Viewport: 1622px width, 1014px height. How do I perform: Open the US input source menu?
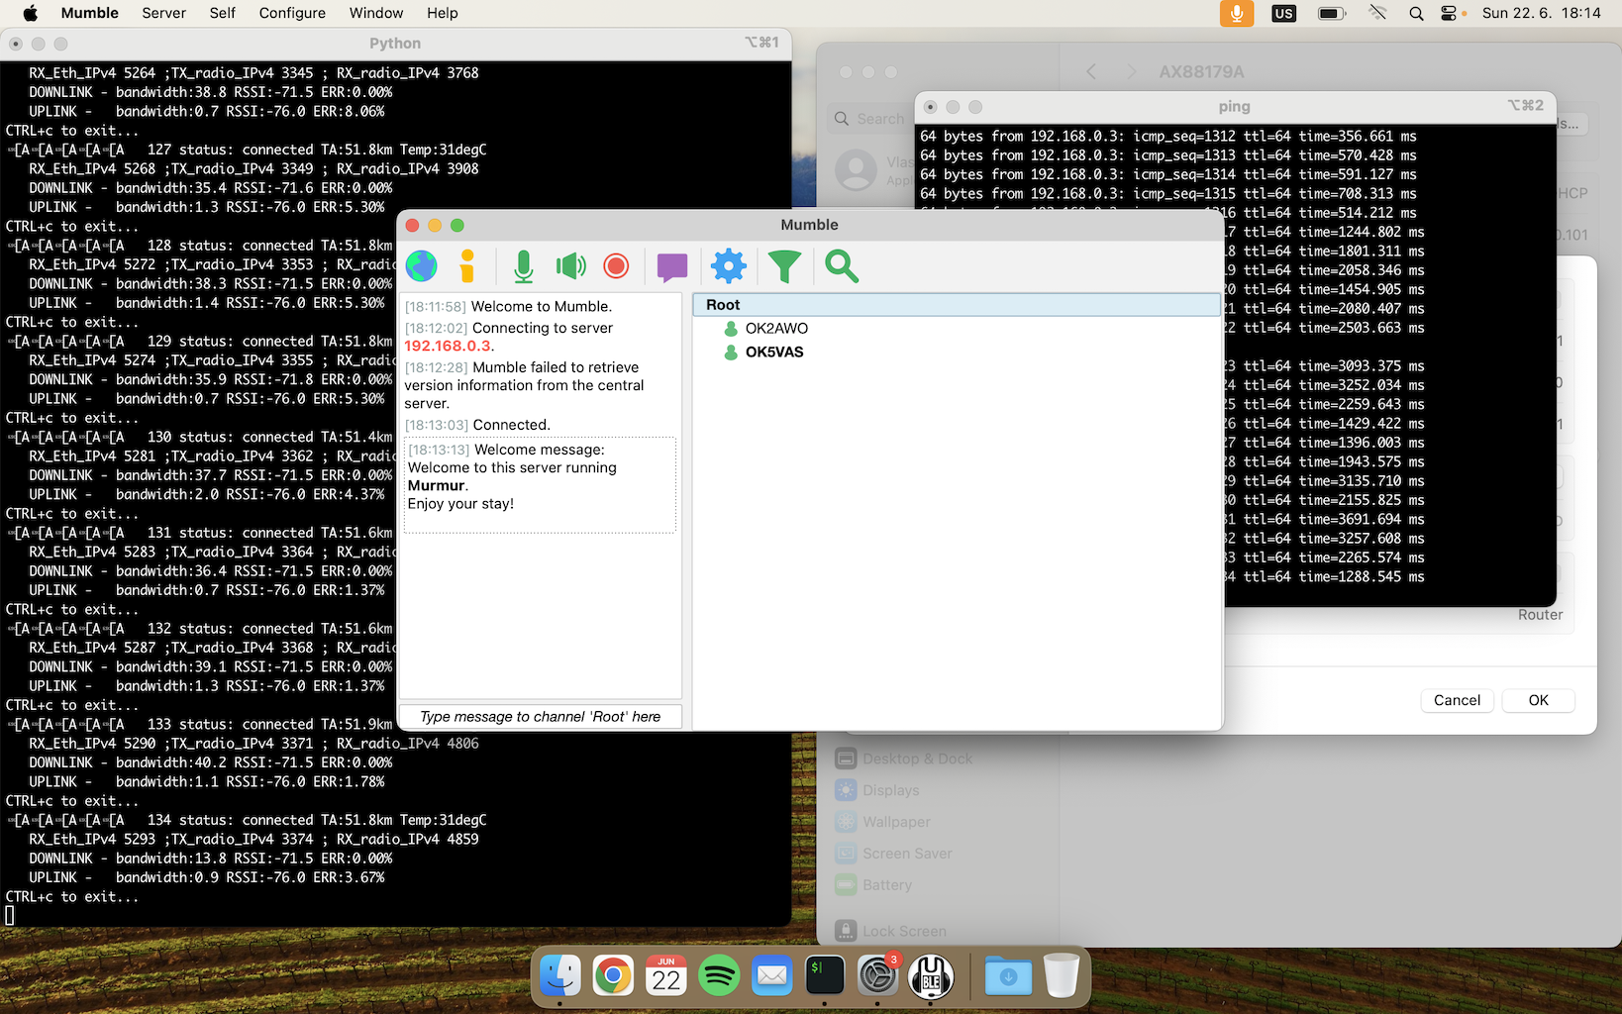click(1283, 13)
